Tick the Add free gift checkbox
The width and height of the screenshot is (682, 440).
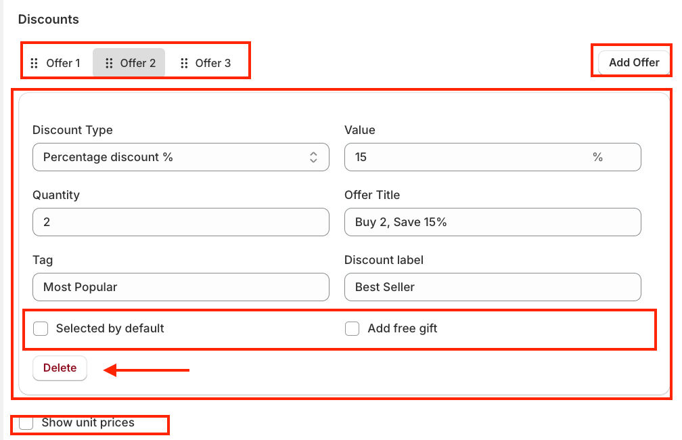tap(352, 329)
